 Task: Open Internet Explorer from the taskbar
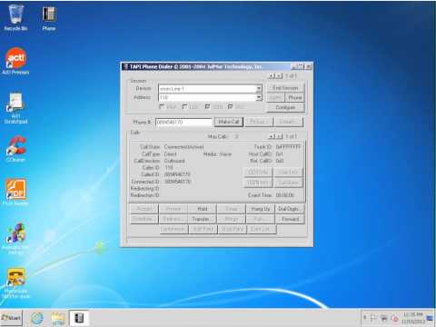click(x=36, y=319)
